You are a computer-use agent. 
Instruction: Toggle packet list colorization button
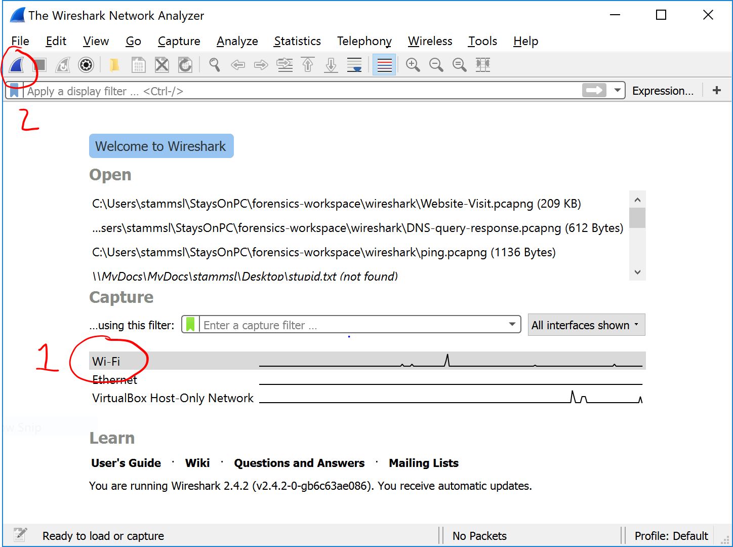pyautogui.click(x=384, y=65)
